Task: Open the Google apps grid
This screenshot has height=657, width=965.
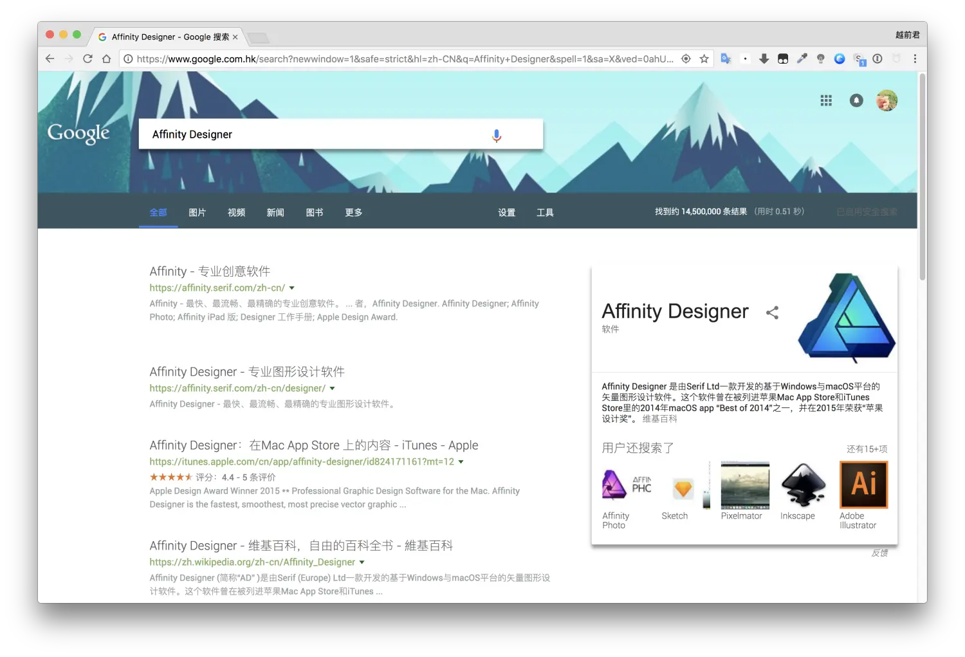Action: [826, 100]
